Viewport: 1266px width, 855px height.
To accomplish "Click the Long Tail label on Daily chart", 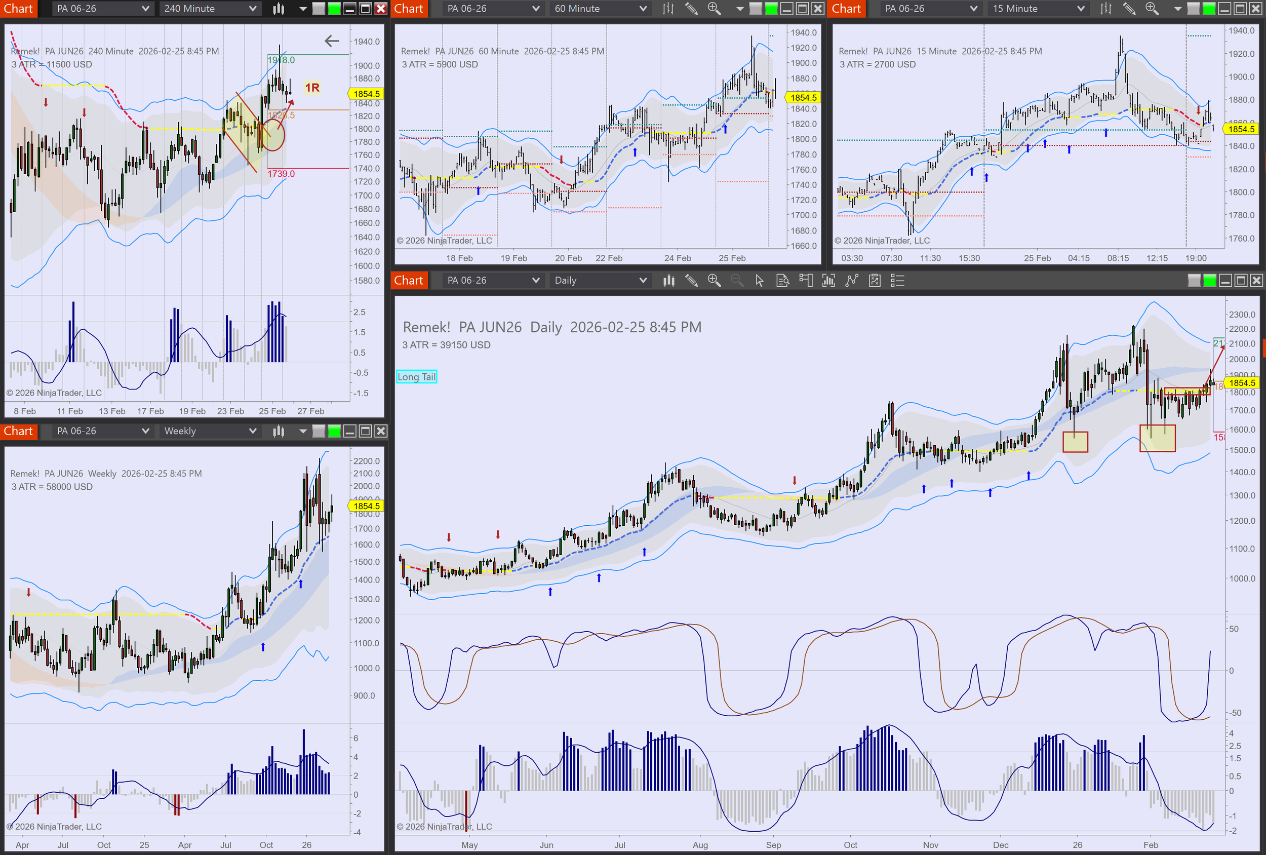I will (416, 377).
